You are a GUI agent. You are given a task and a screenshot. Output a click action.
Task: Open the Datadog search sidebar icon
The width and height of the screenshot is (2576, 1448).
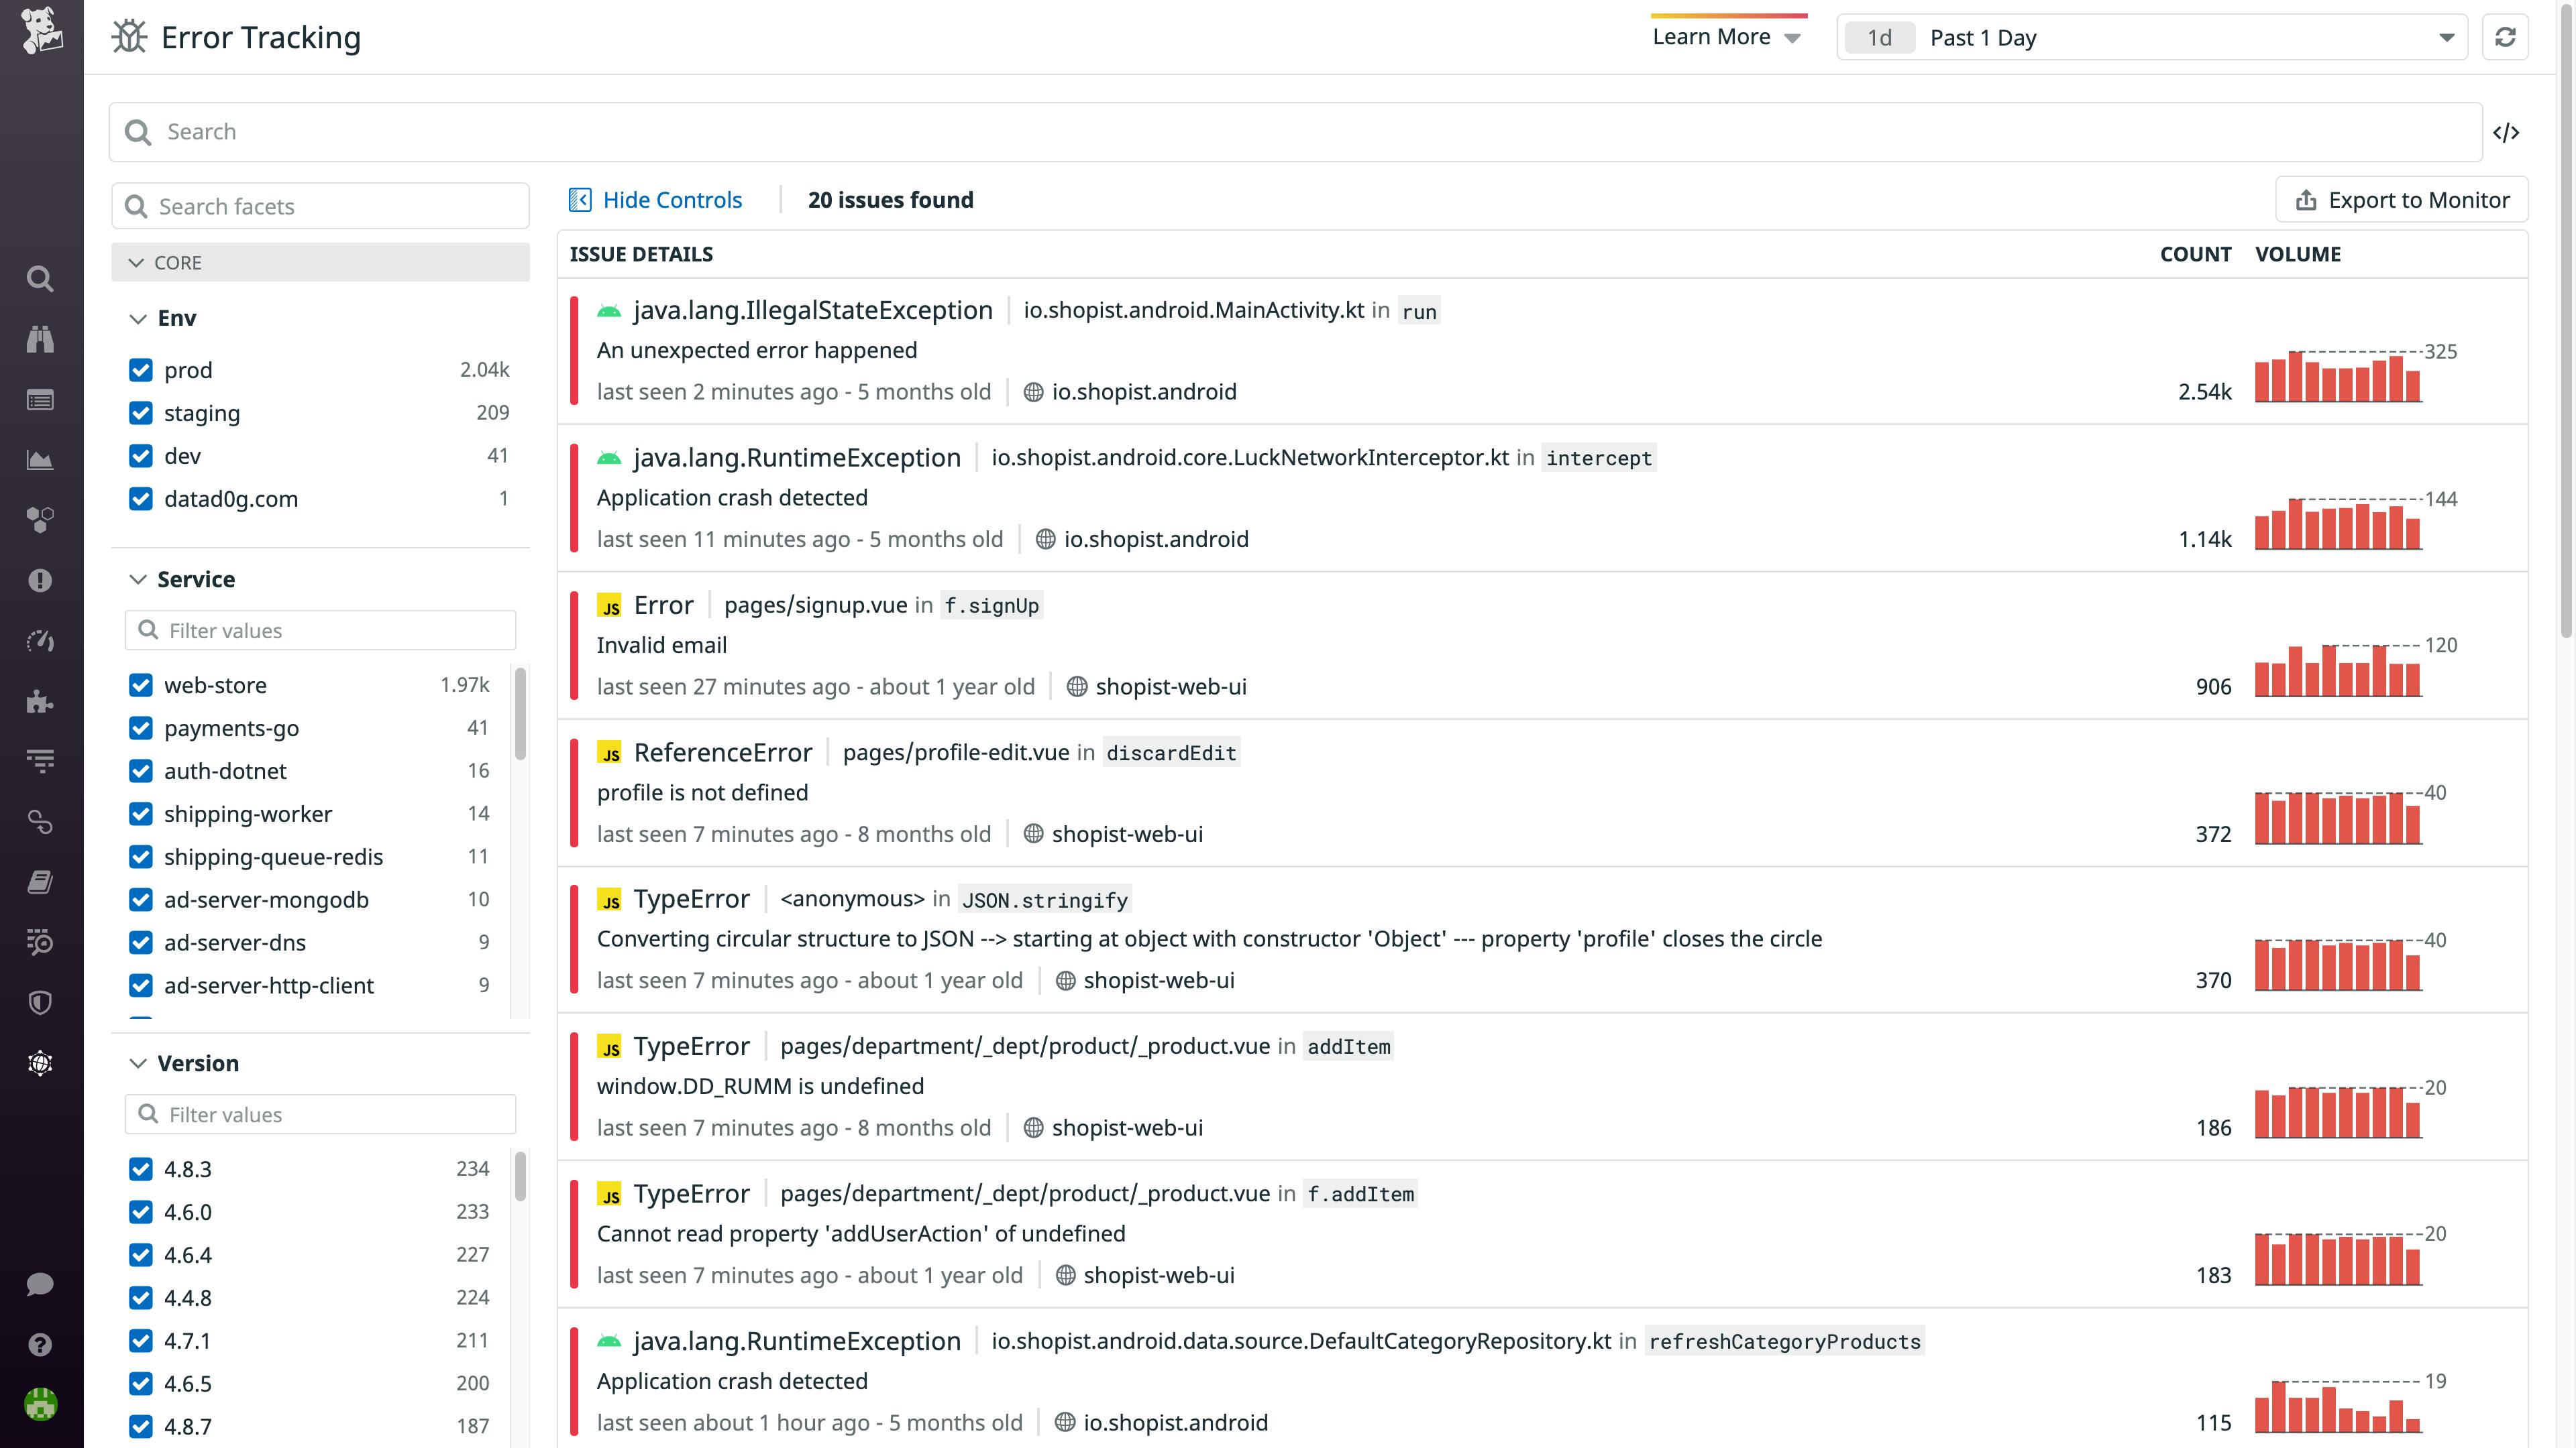tap(40, 280)
